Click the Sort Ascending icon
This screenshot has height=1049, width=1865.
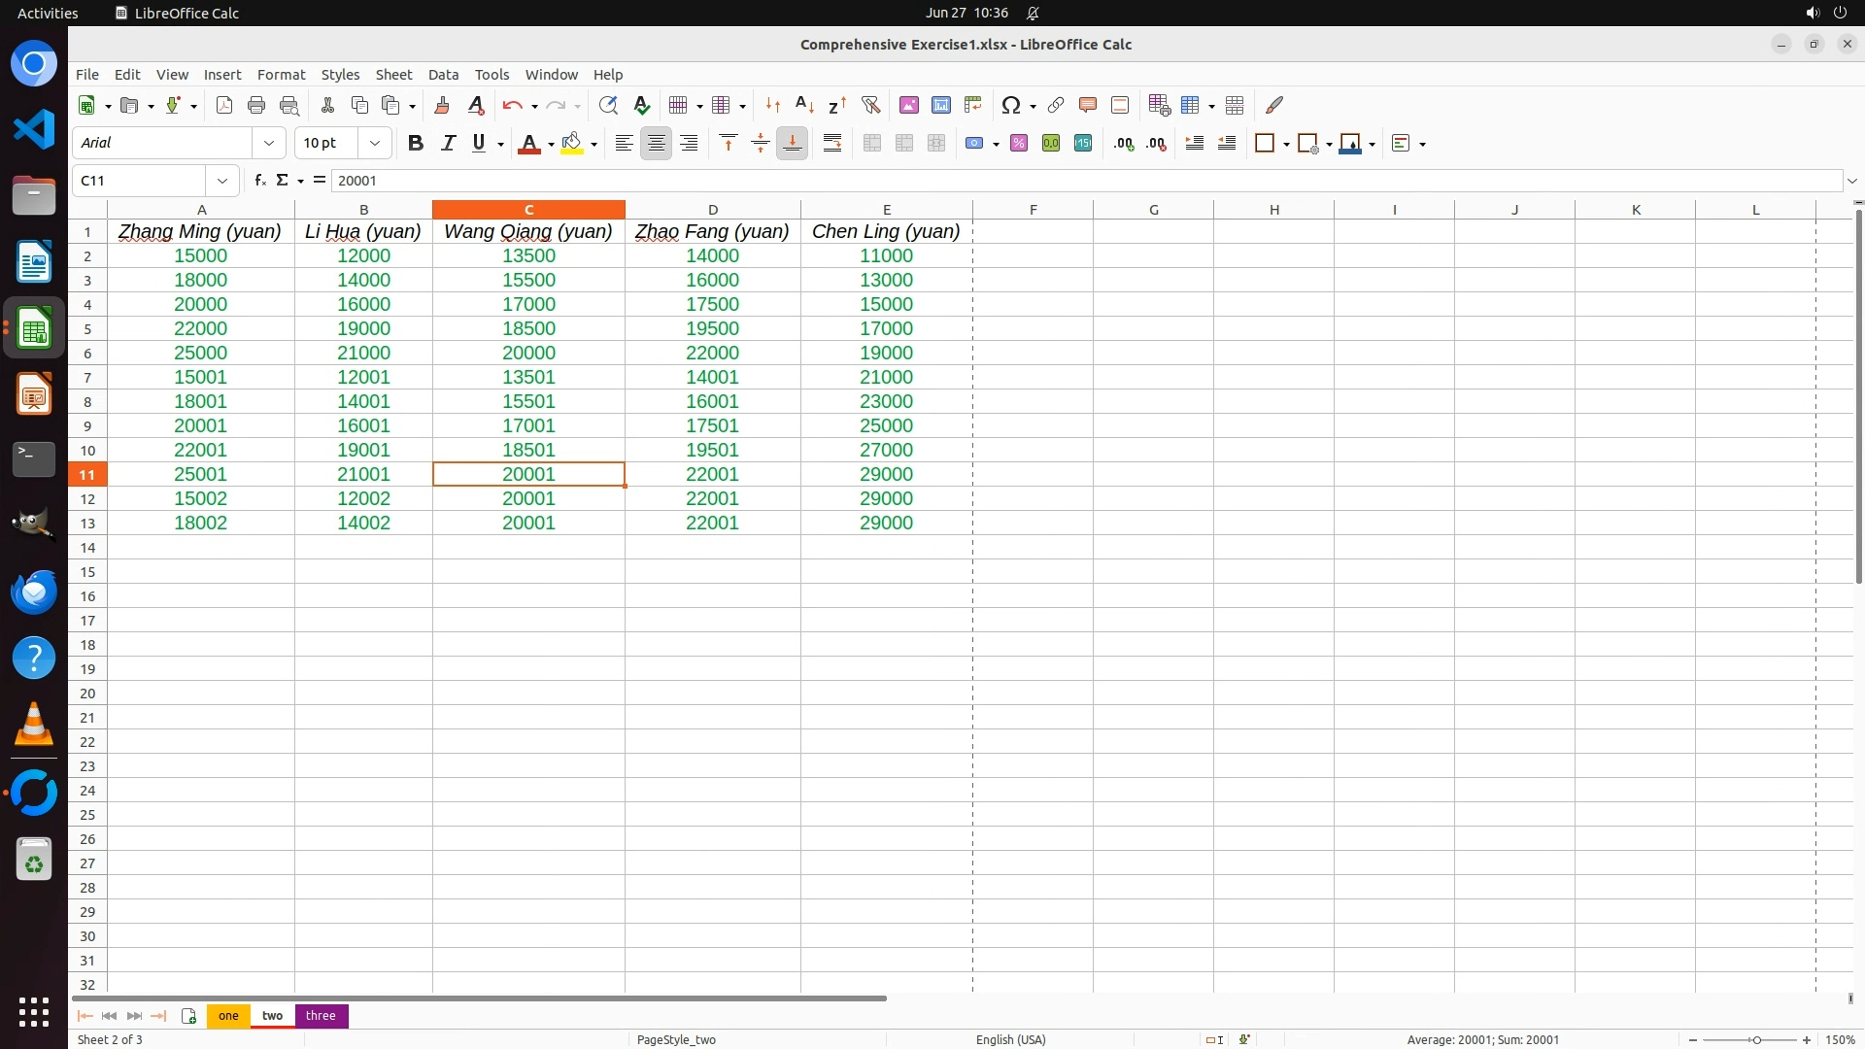click(x=804, y=105)
